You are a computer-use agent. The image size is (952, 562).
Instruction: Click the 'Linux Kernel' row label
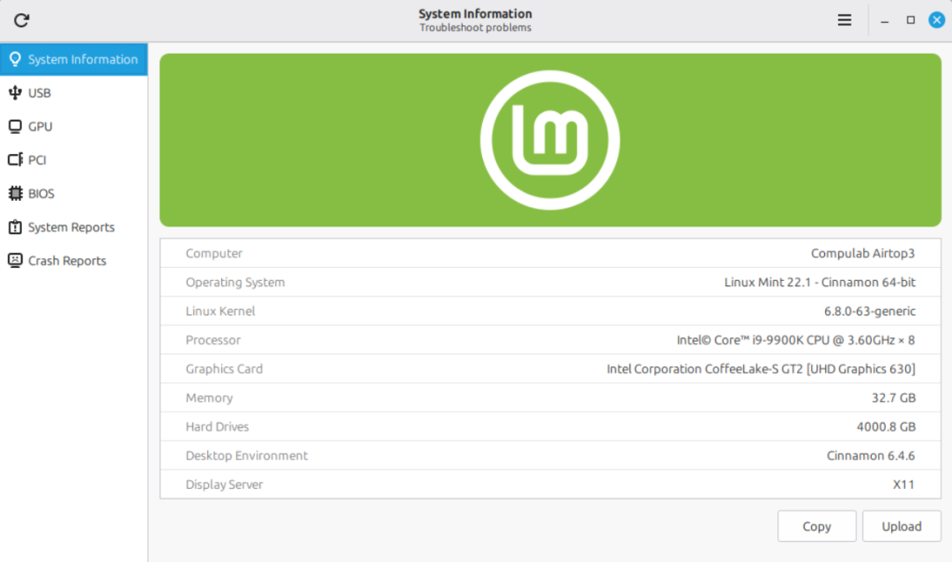click(x=220, y=311)
